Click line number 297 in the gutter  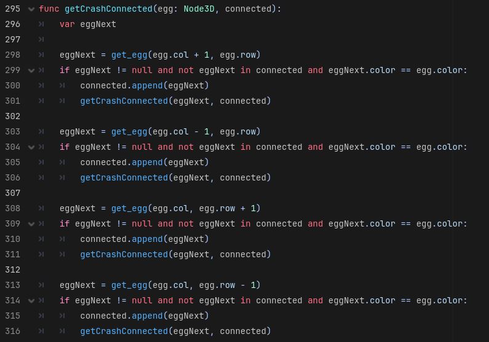coord(12,39)
